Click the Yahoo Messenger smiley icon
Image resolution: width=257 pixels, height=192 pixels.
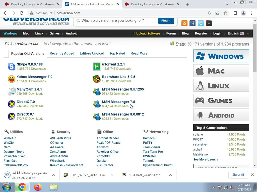[12, 79]
